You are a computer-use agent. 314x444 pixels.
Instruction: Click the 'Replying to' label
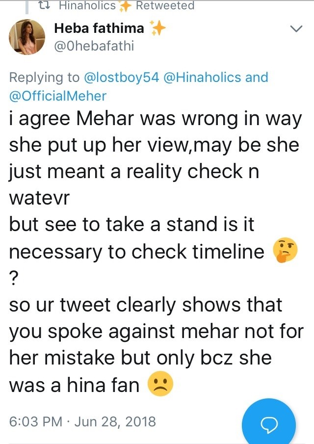point(45,78)
